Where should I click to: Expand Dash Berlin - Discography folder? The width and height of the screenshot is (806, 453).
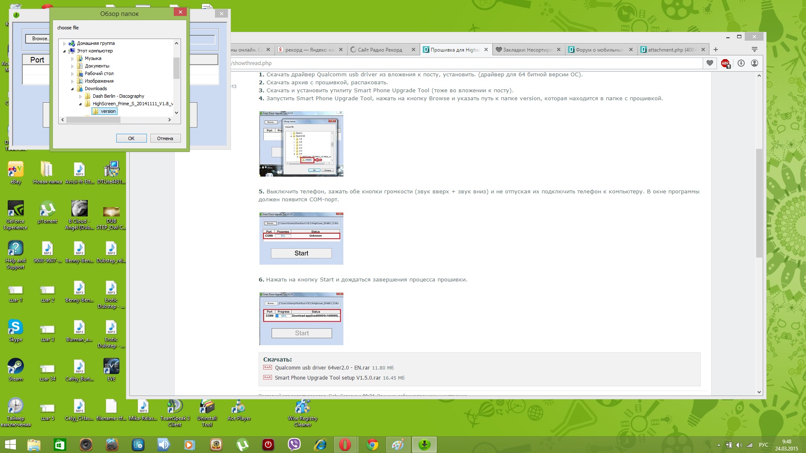click(x=80, y=96)
